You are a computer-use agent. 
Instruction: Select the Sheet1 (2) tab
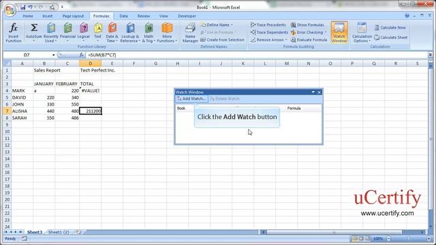tap(59, 232)
